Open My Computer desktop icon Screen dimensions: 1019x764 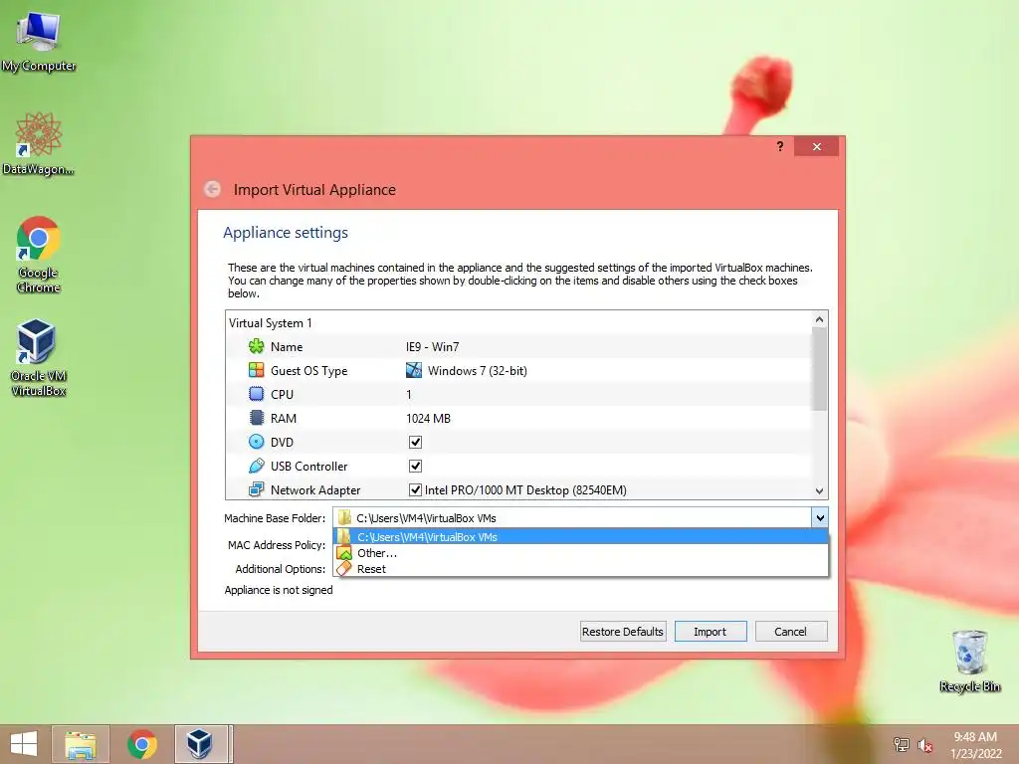(39, 42)
